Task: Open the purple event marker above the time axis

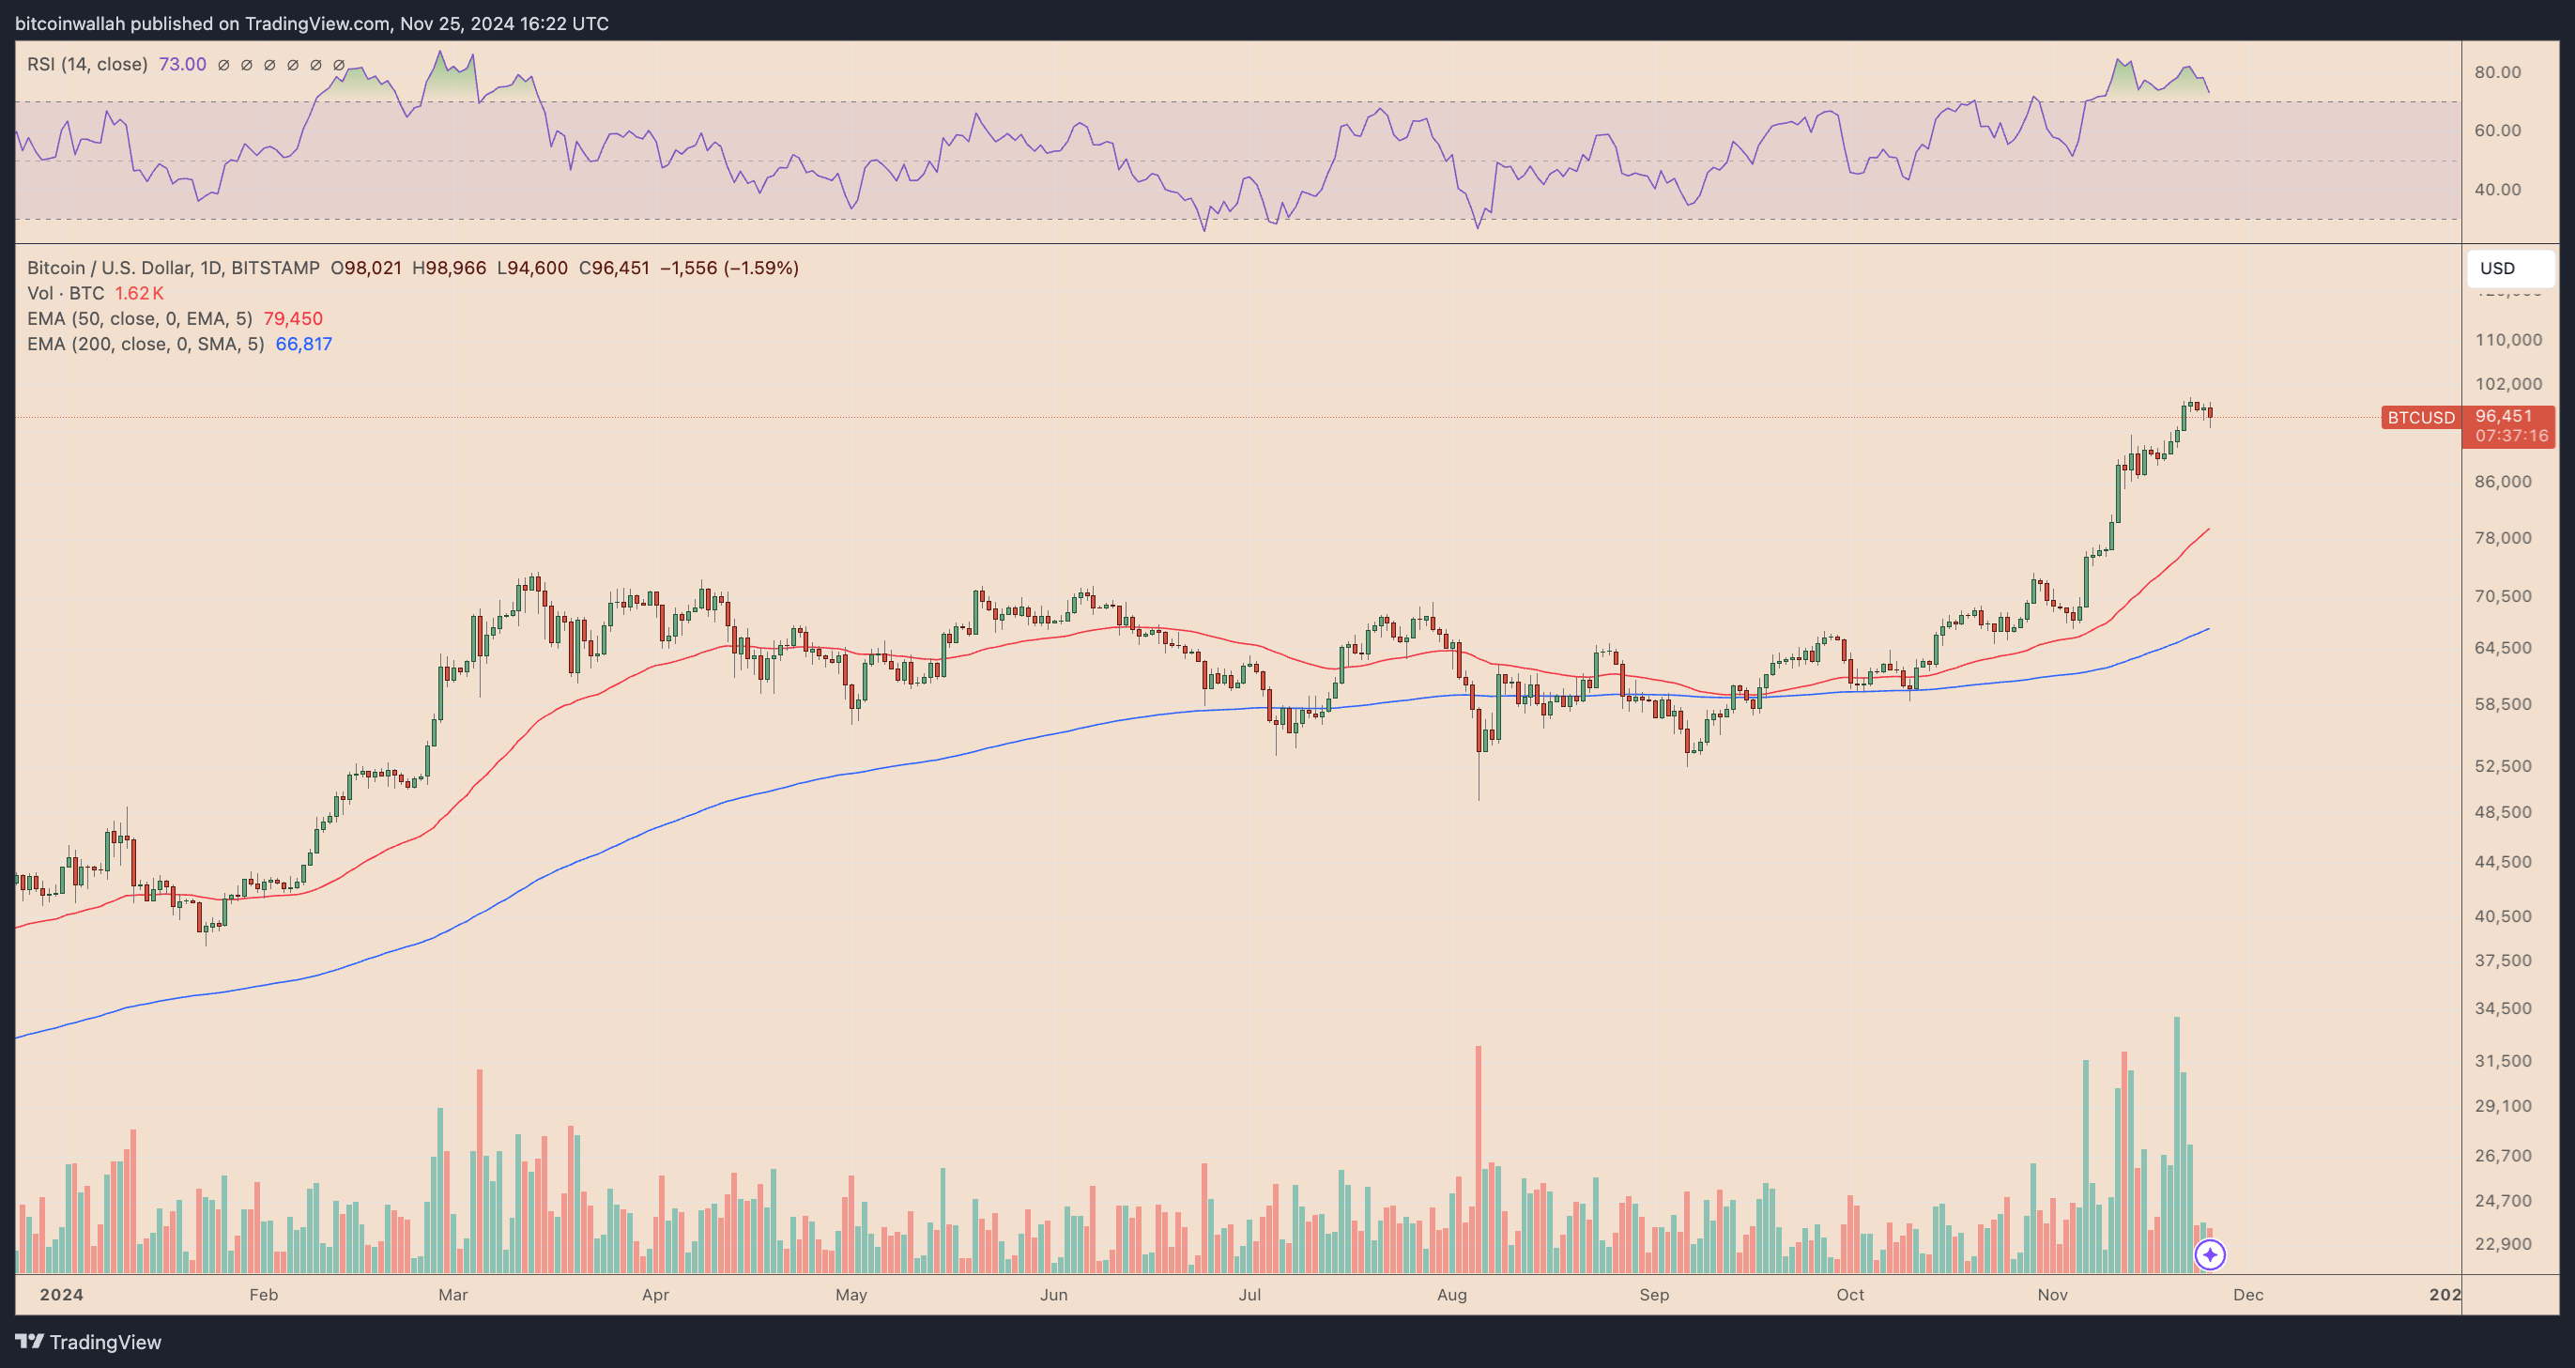Action: click(2209, 1254)
